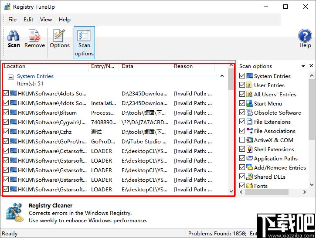The width and height of the screenshot is (316, 238).
Task: Click the Registry TuneUp title bar app icon
Action: pos(7,7)
